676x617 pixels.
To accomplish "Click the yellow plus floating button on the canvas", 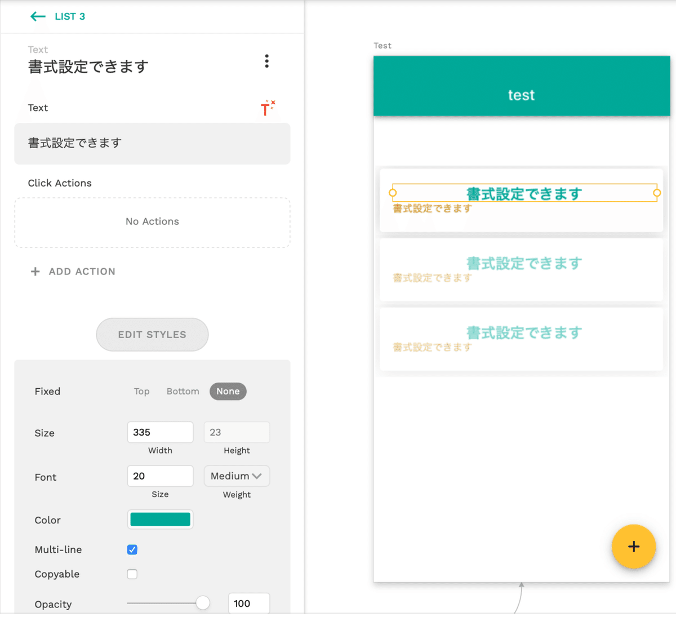I will tap(634, 547).
